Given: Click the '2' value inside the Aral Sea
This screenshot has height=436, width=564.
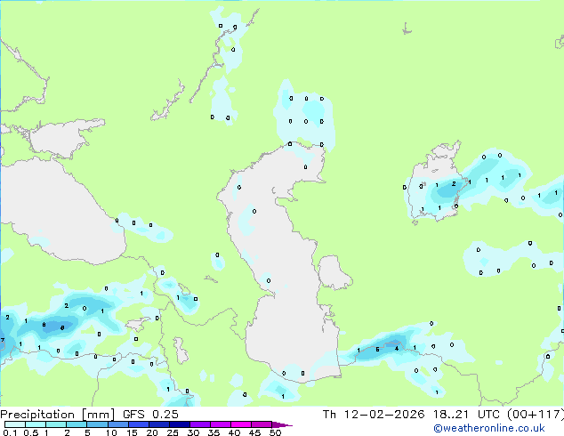Looking at the screenshot, I should tap(454, 184).
